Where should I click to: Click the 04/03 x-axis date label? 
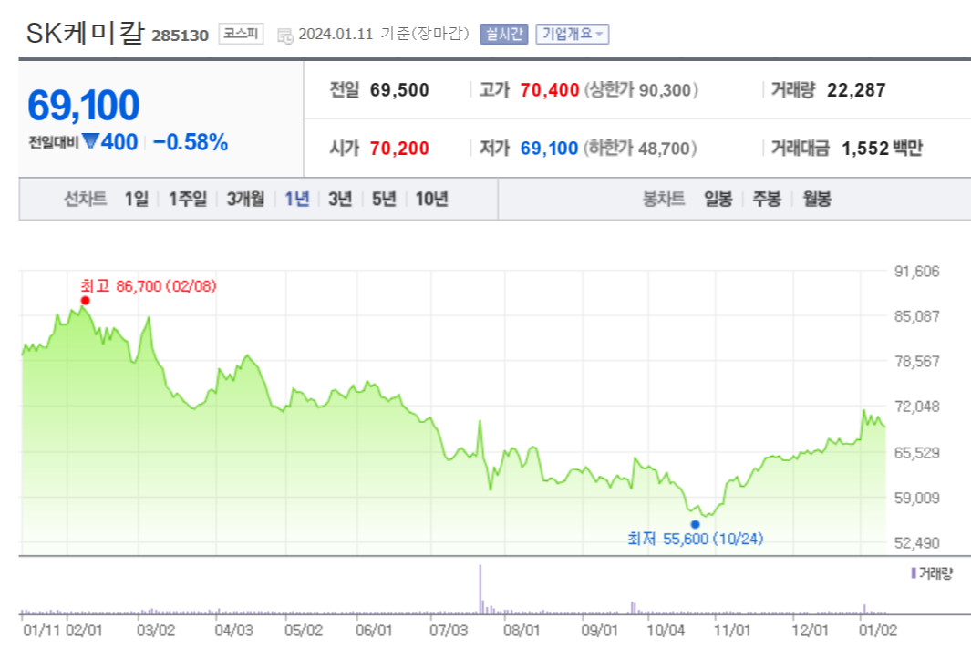click(x=234, y=631)
